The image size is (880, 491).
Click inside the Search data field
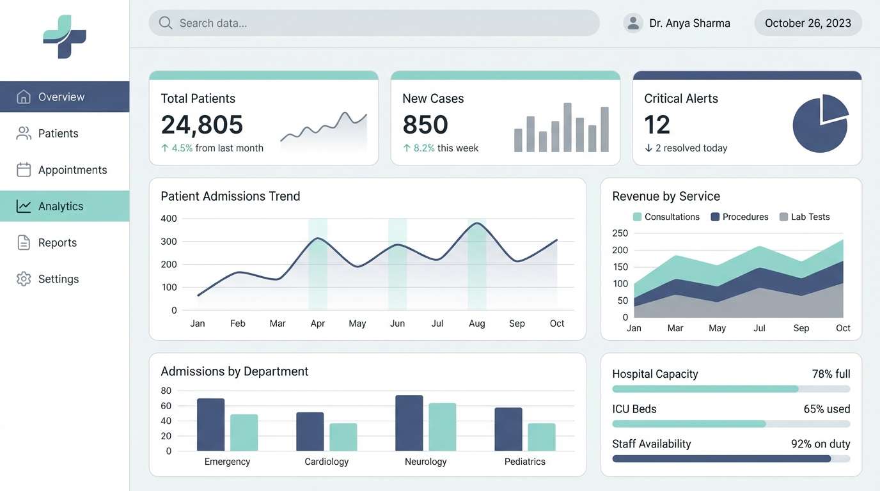click(373, 22)
